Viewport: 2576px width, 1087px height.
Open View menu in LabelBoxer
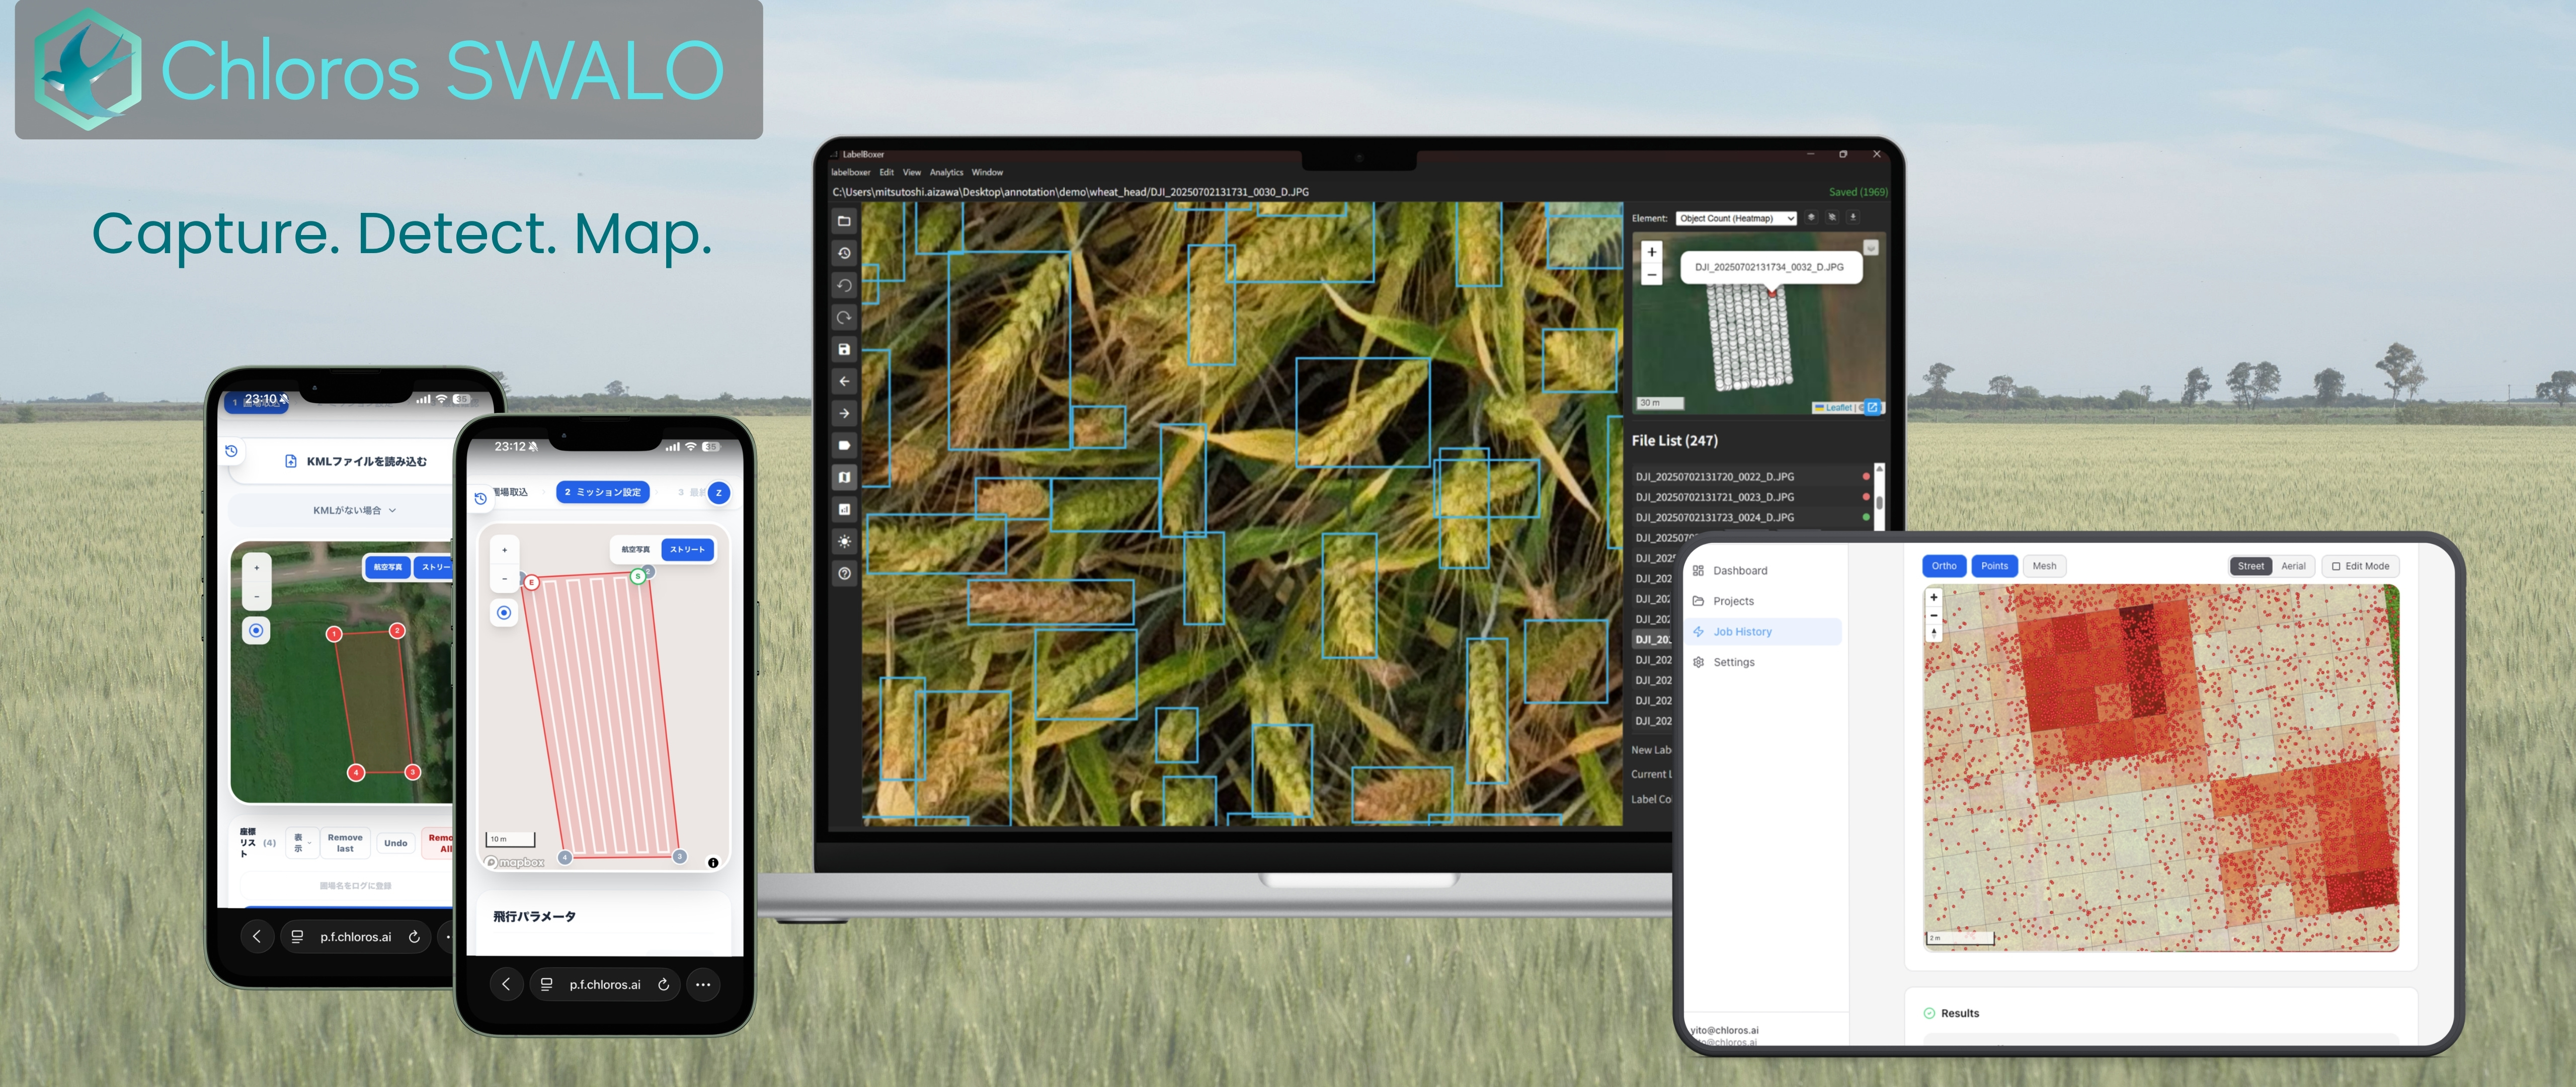pos(912,172)
